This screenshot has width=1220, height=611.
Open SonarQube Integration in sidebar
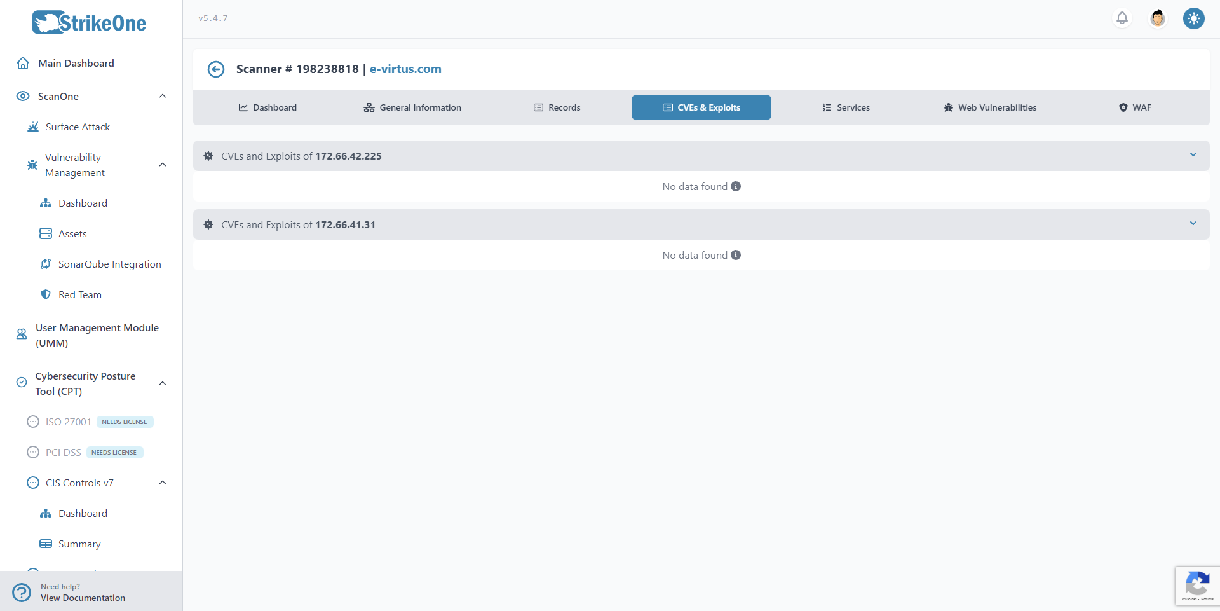[x=109, y=264]
